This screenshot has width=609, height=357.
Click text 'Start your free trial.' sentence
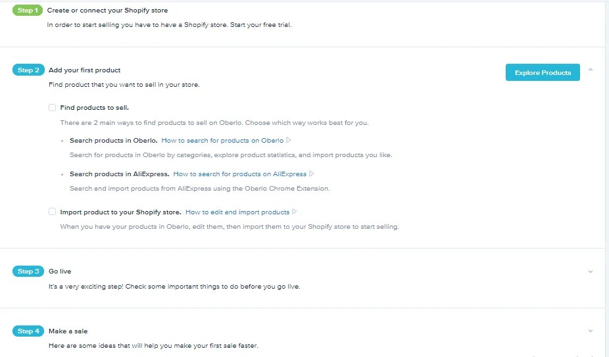pos(260,25)
